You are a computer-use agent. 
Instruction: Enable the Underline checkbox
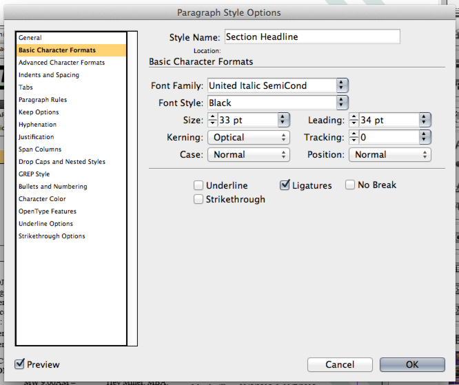coord(198,185)
